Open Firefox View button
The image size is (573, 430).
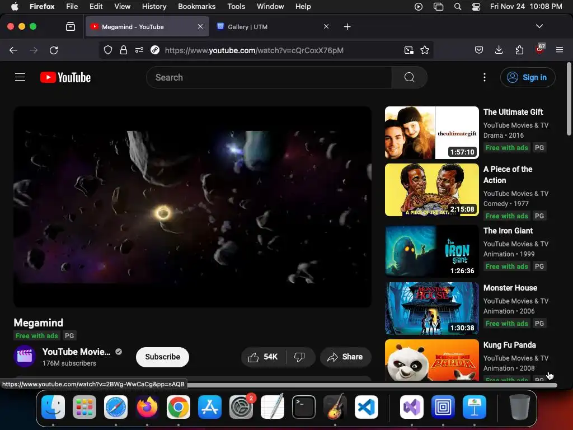(x=70, y=26)
